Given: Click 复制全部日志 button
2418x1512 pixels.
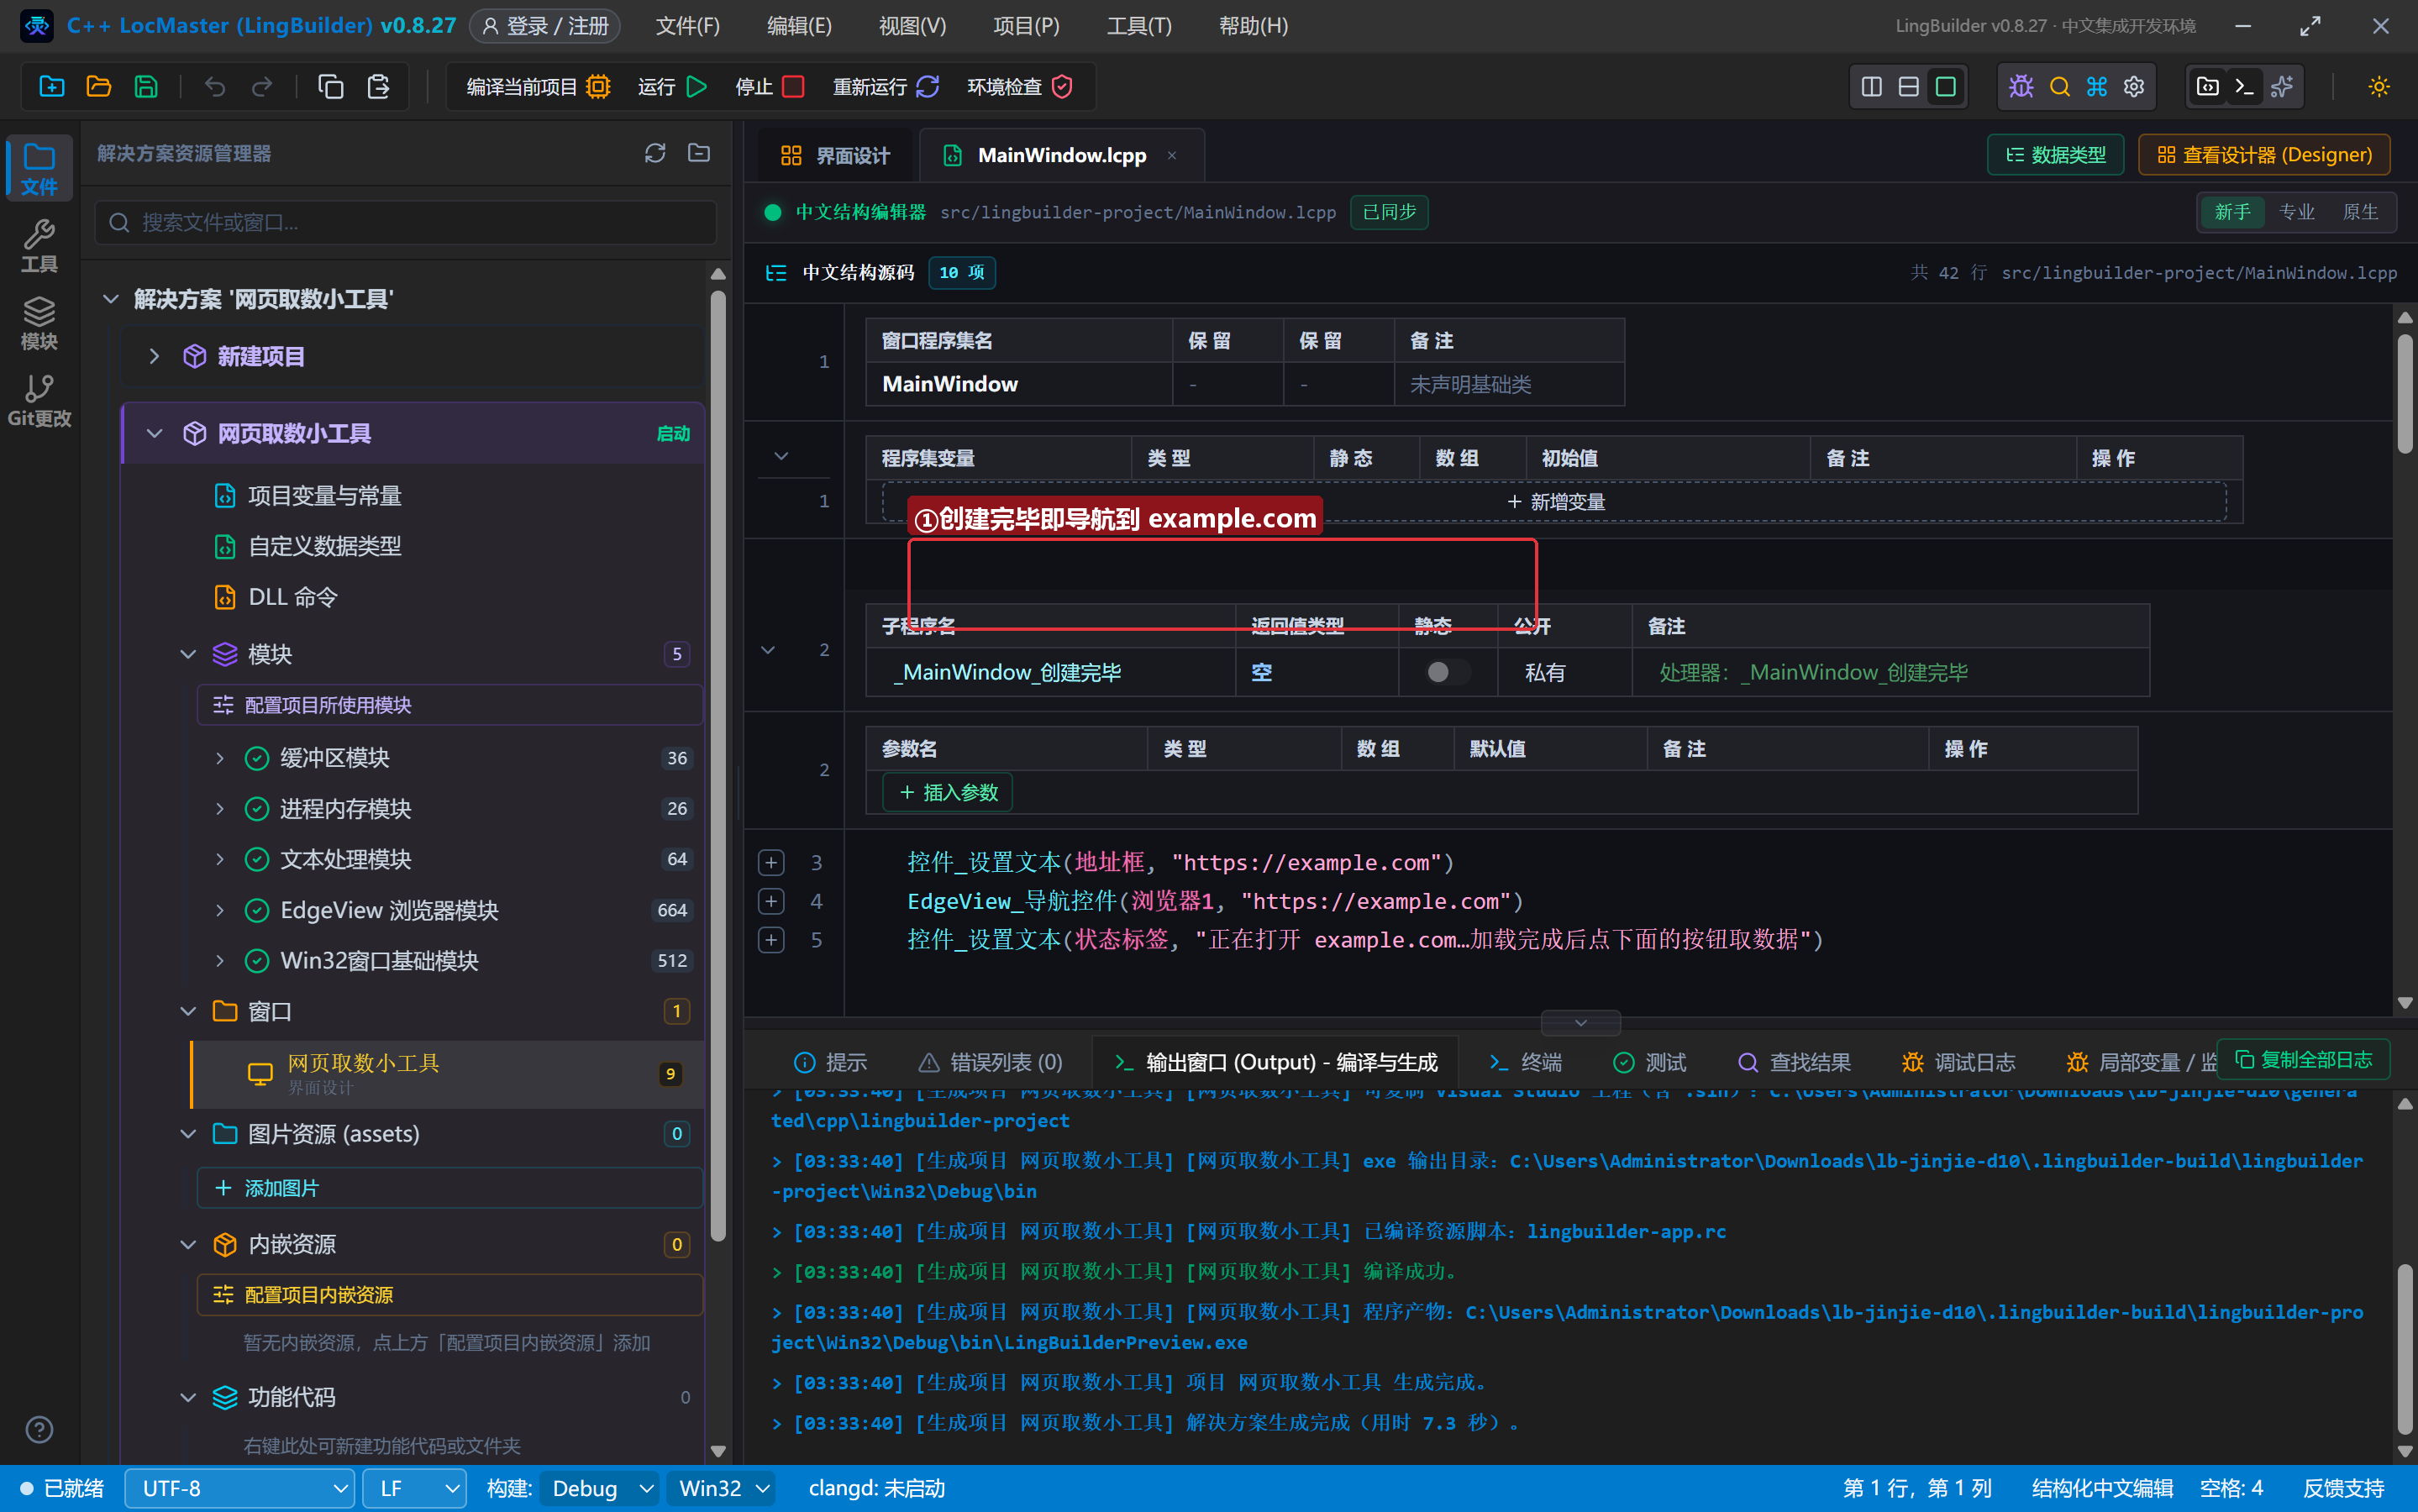Looking at the screenshot, I should tap(2303, 1059).
